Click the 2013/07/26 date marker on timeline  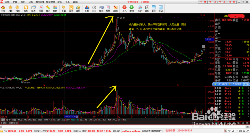[71, 117]
